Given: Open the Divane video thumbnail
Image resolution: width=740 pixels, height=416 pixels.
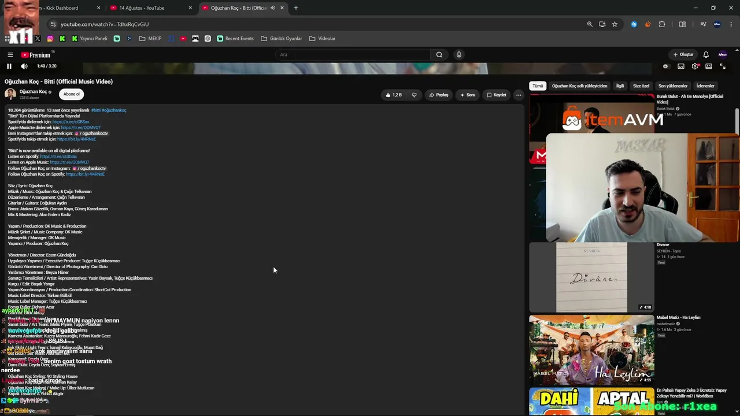Looking at the screenshot, I should pyautogui.click(x=591, y=277).
